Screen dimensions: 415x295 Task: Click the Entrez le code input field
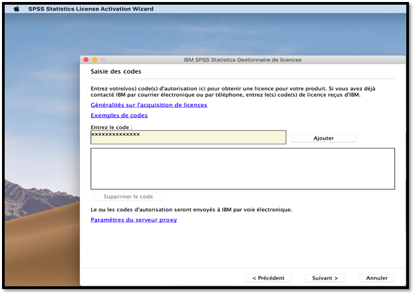188,137
